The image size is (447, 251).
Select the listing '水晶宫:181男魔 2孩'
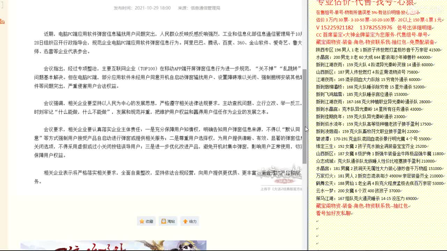coord(379,168)
